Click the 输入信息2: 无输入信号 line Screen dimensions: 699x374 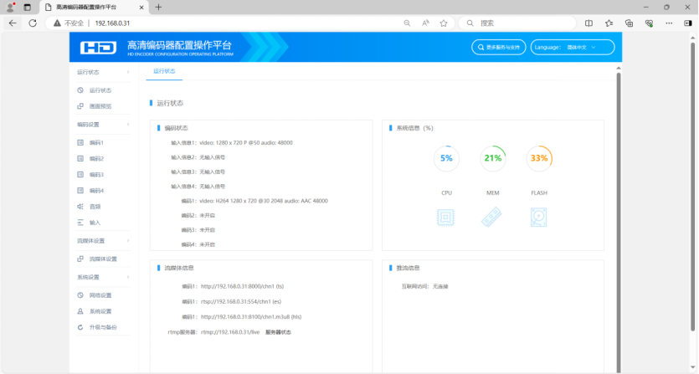198,157
